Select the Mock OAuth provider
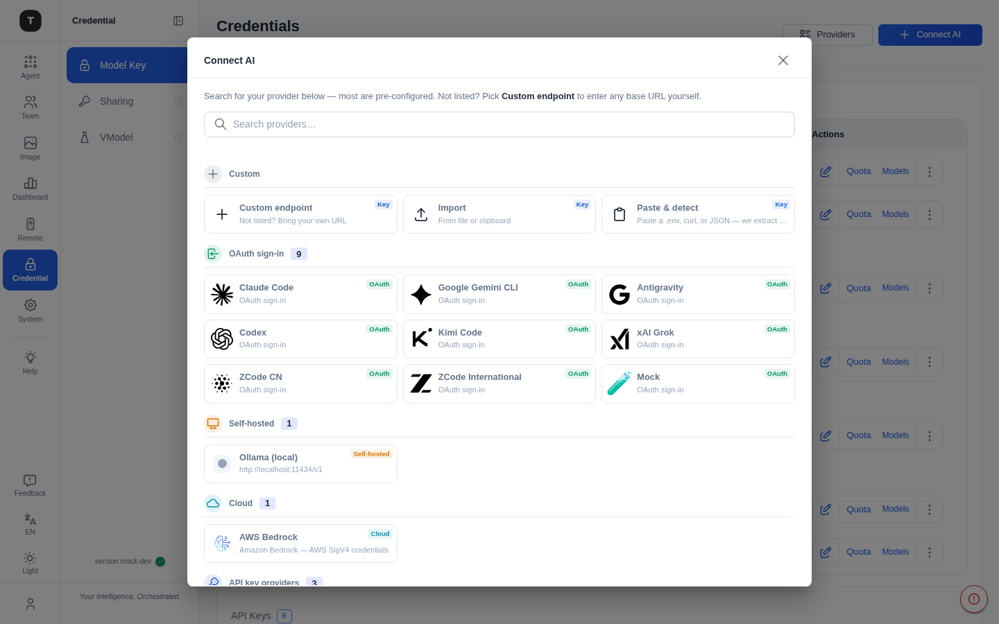The height and width of the screenshot is (624, 999). [698, 383]
